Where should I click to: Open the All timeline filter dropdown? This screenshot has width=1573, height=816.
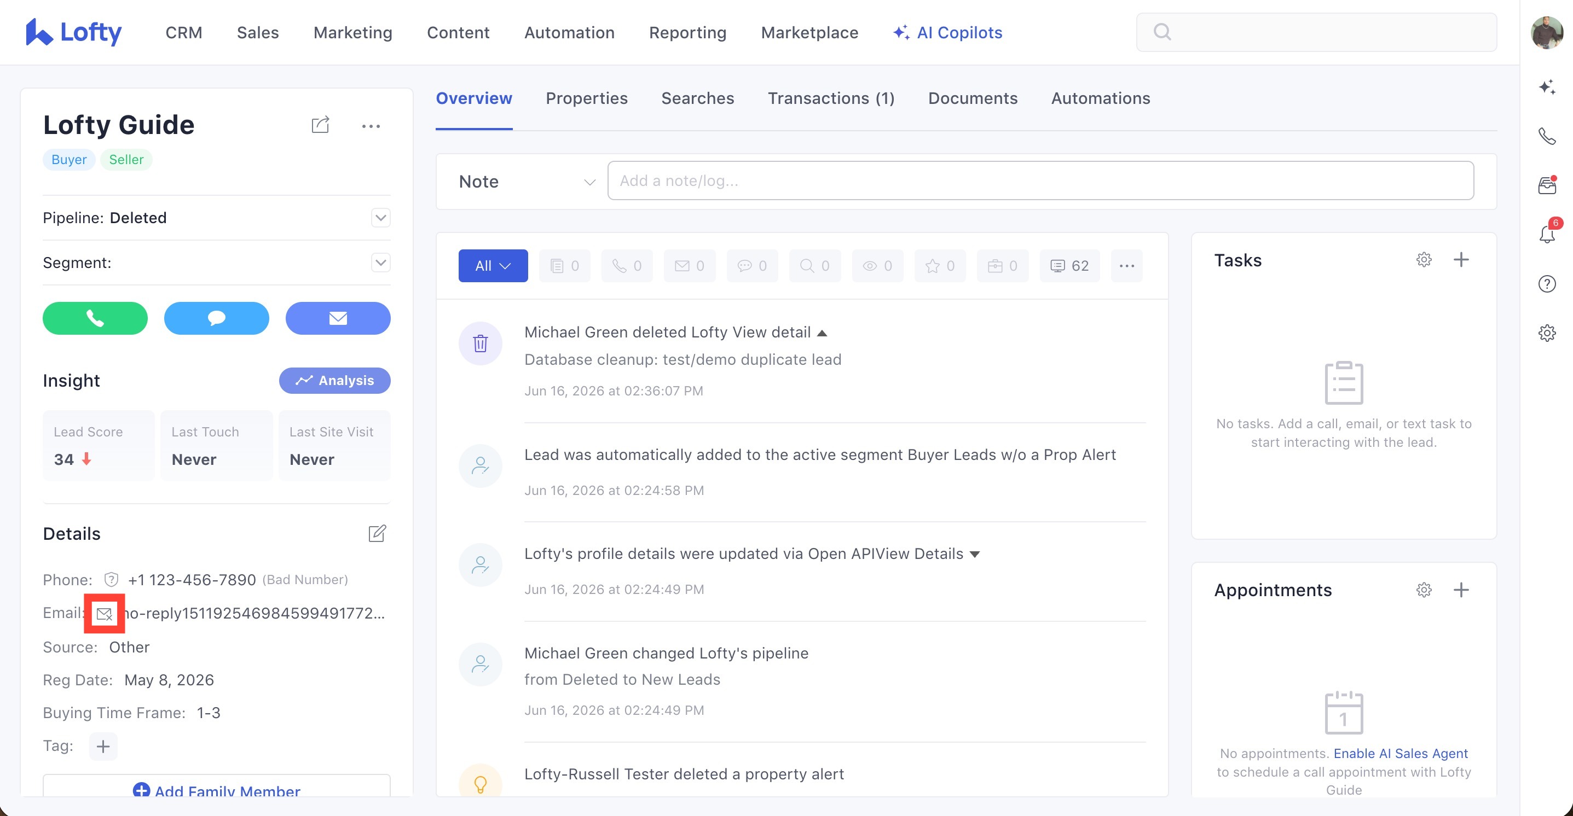tap(493, 265)
